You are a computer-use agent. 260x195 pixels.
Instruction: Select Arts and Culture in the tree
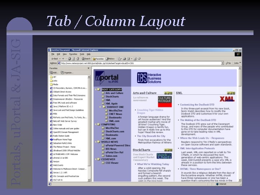[x=114, y=93]
